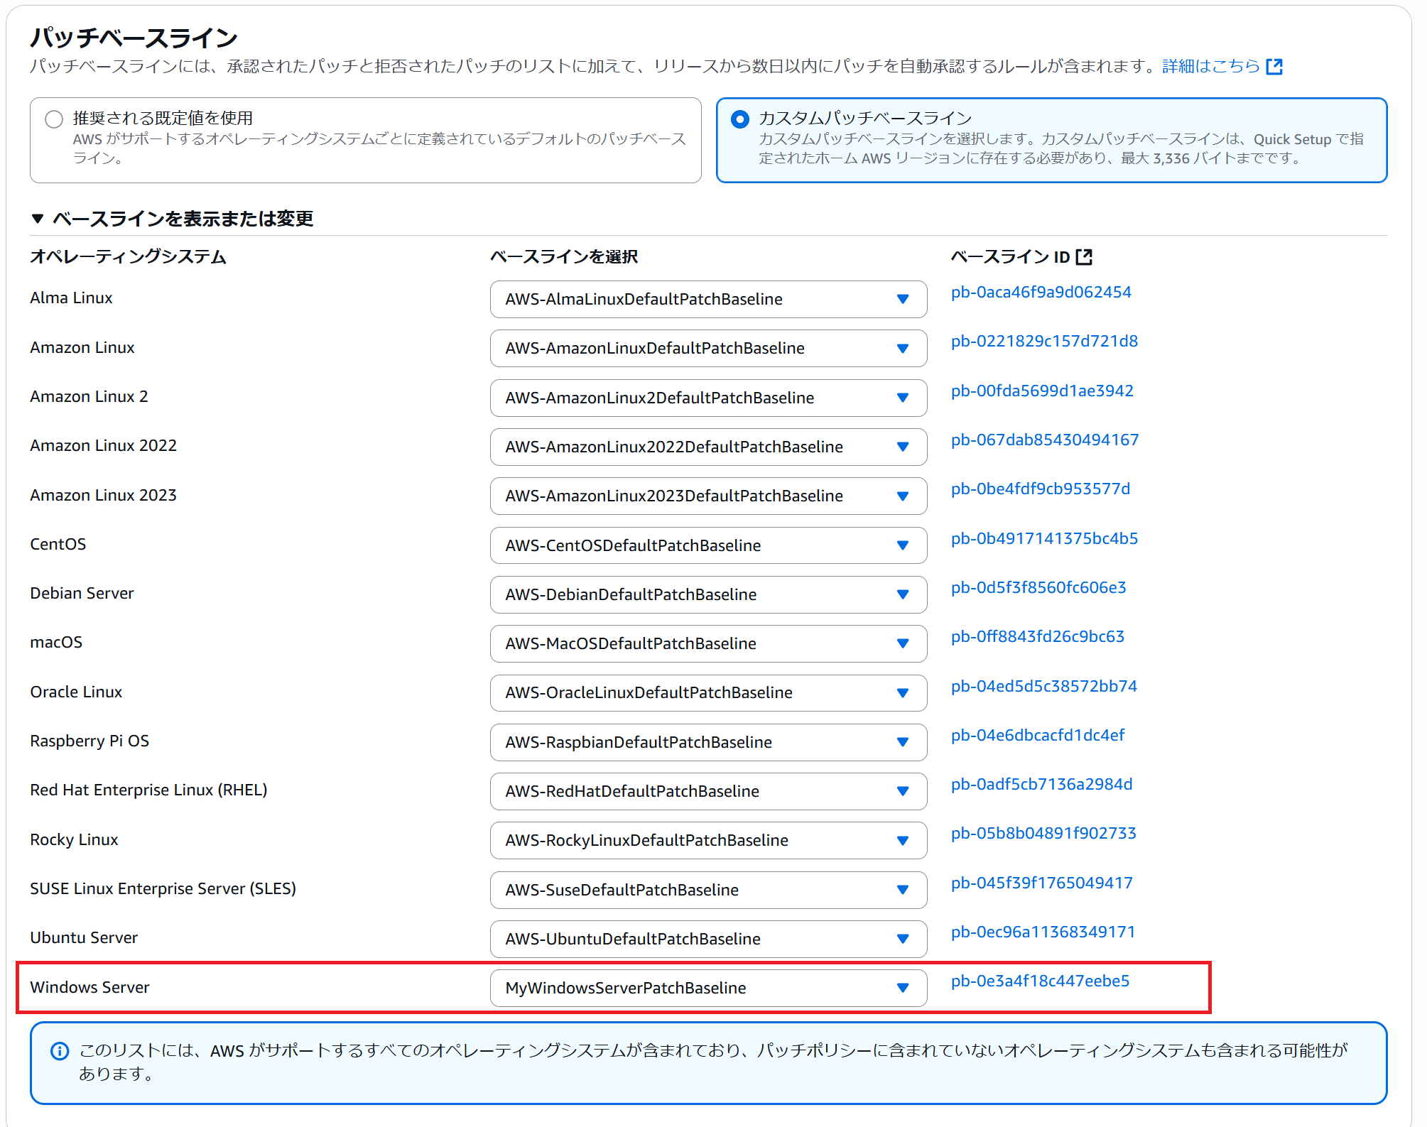Viewport: 1427px width, 1127px height.
Task: Click external link icon beside 詳細はこちら
Action: tap(1274, 67)
